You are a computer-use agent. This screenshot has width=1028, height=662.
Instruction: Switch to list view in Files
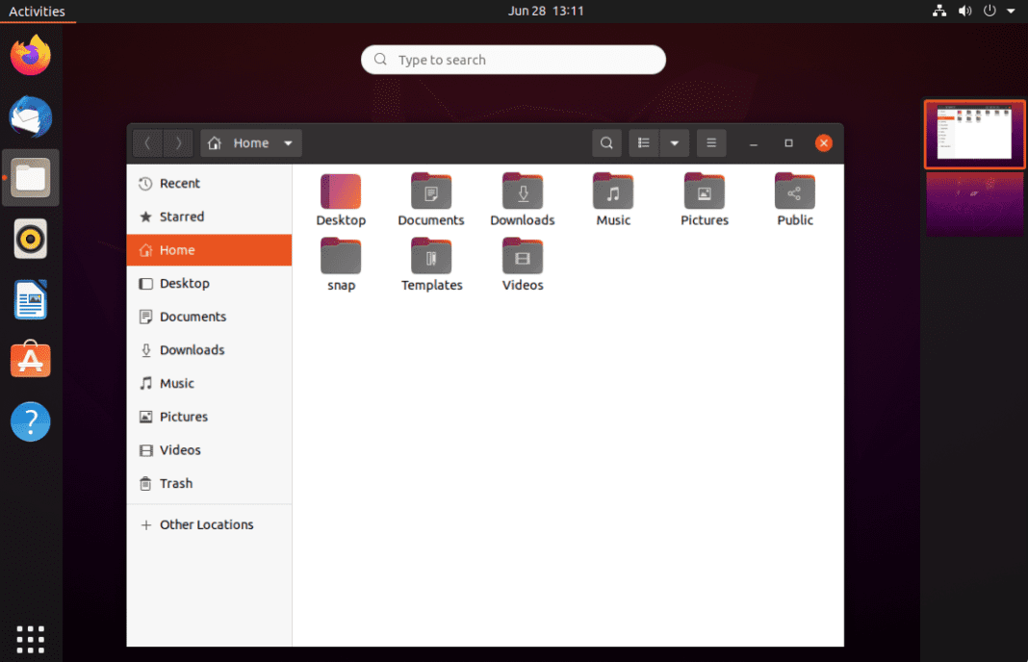[643, 142]
